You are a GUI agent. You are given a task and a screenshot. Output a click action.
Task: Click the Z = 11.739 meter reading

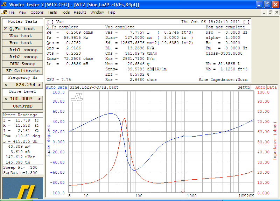click(21, 120)
